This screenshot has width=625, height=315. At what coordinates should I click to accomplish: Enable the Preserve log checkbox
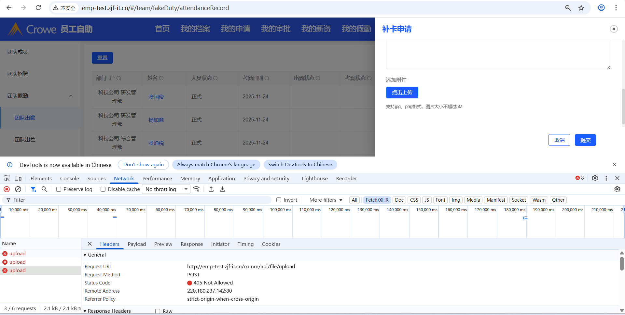(x=59, y=189)
